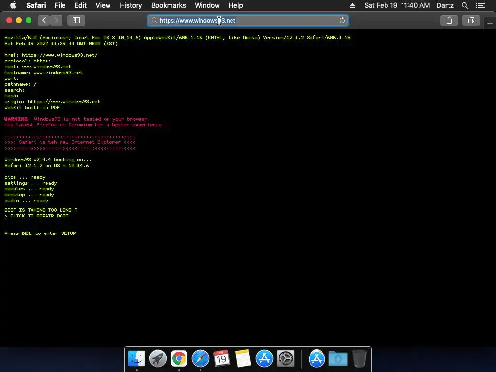Open the History menu
The height and width of the screenshot is (372, 496).
tap(131, 5)
